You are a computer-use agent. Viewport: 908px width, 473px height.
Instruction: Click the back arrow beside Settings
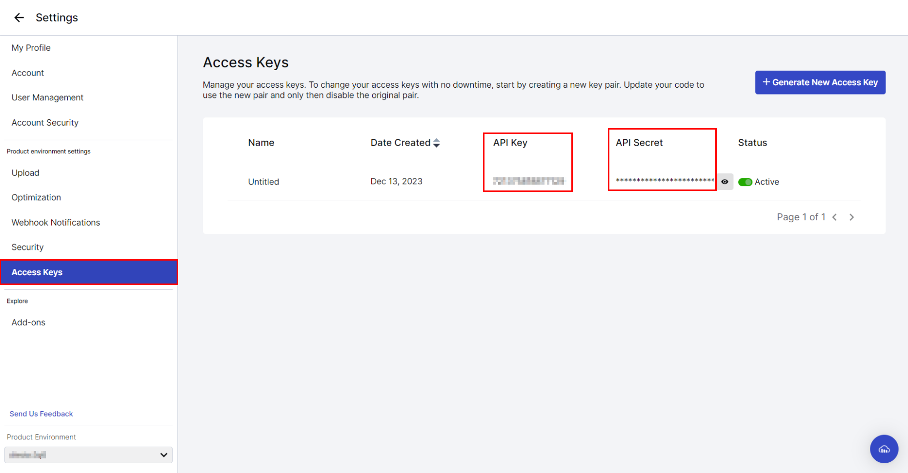tap(19, 18)
